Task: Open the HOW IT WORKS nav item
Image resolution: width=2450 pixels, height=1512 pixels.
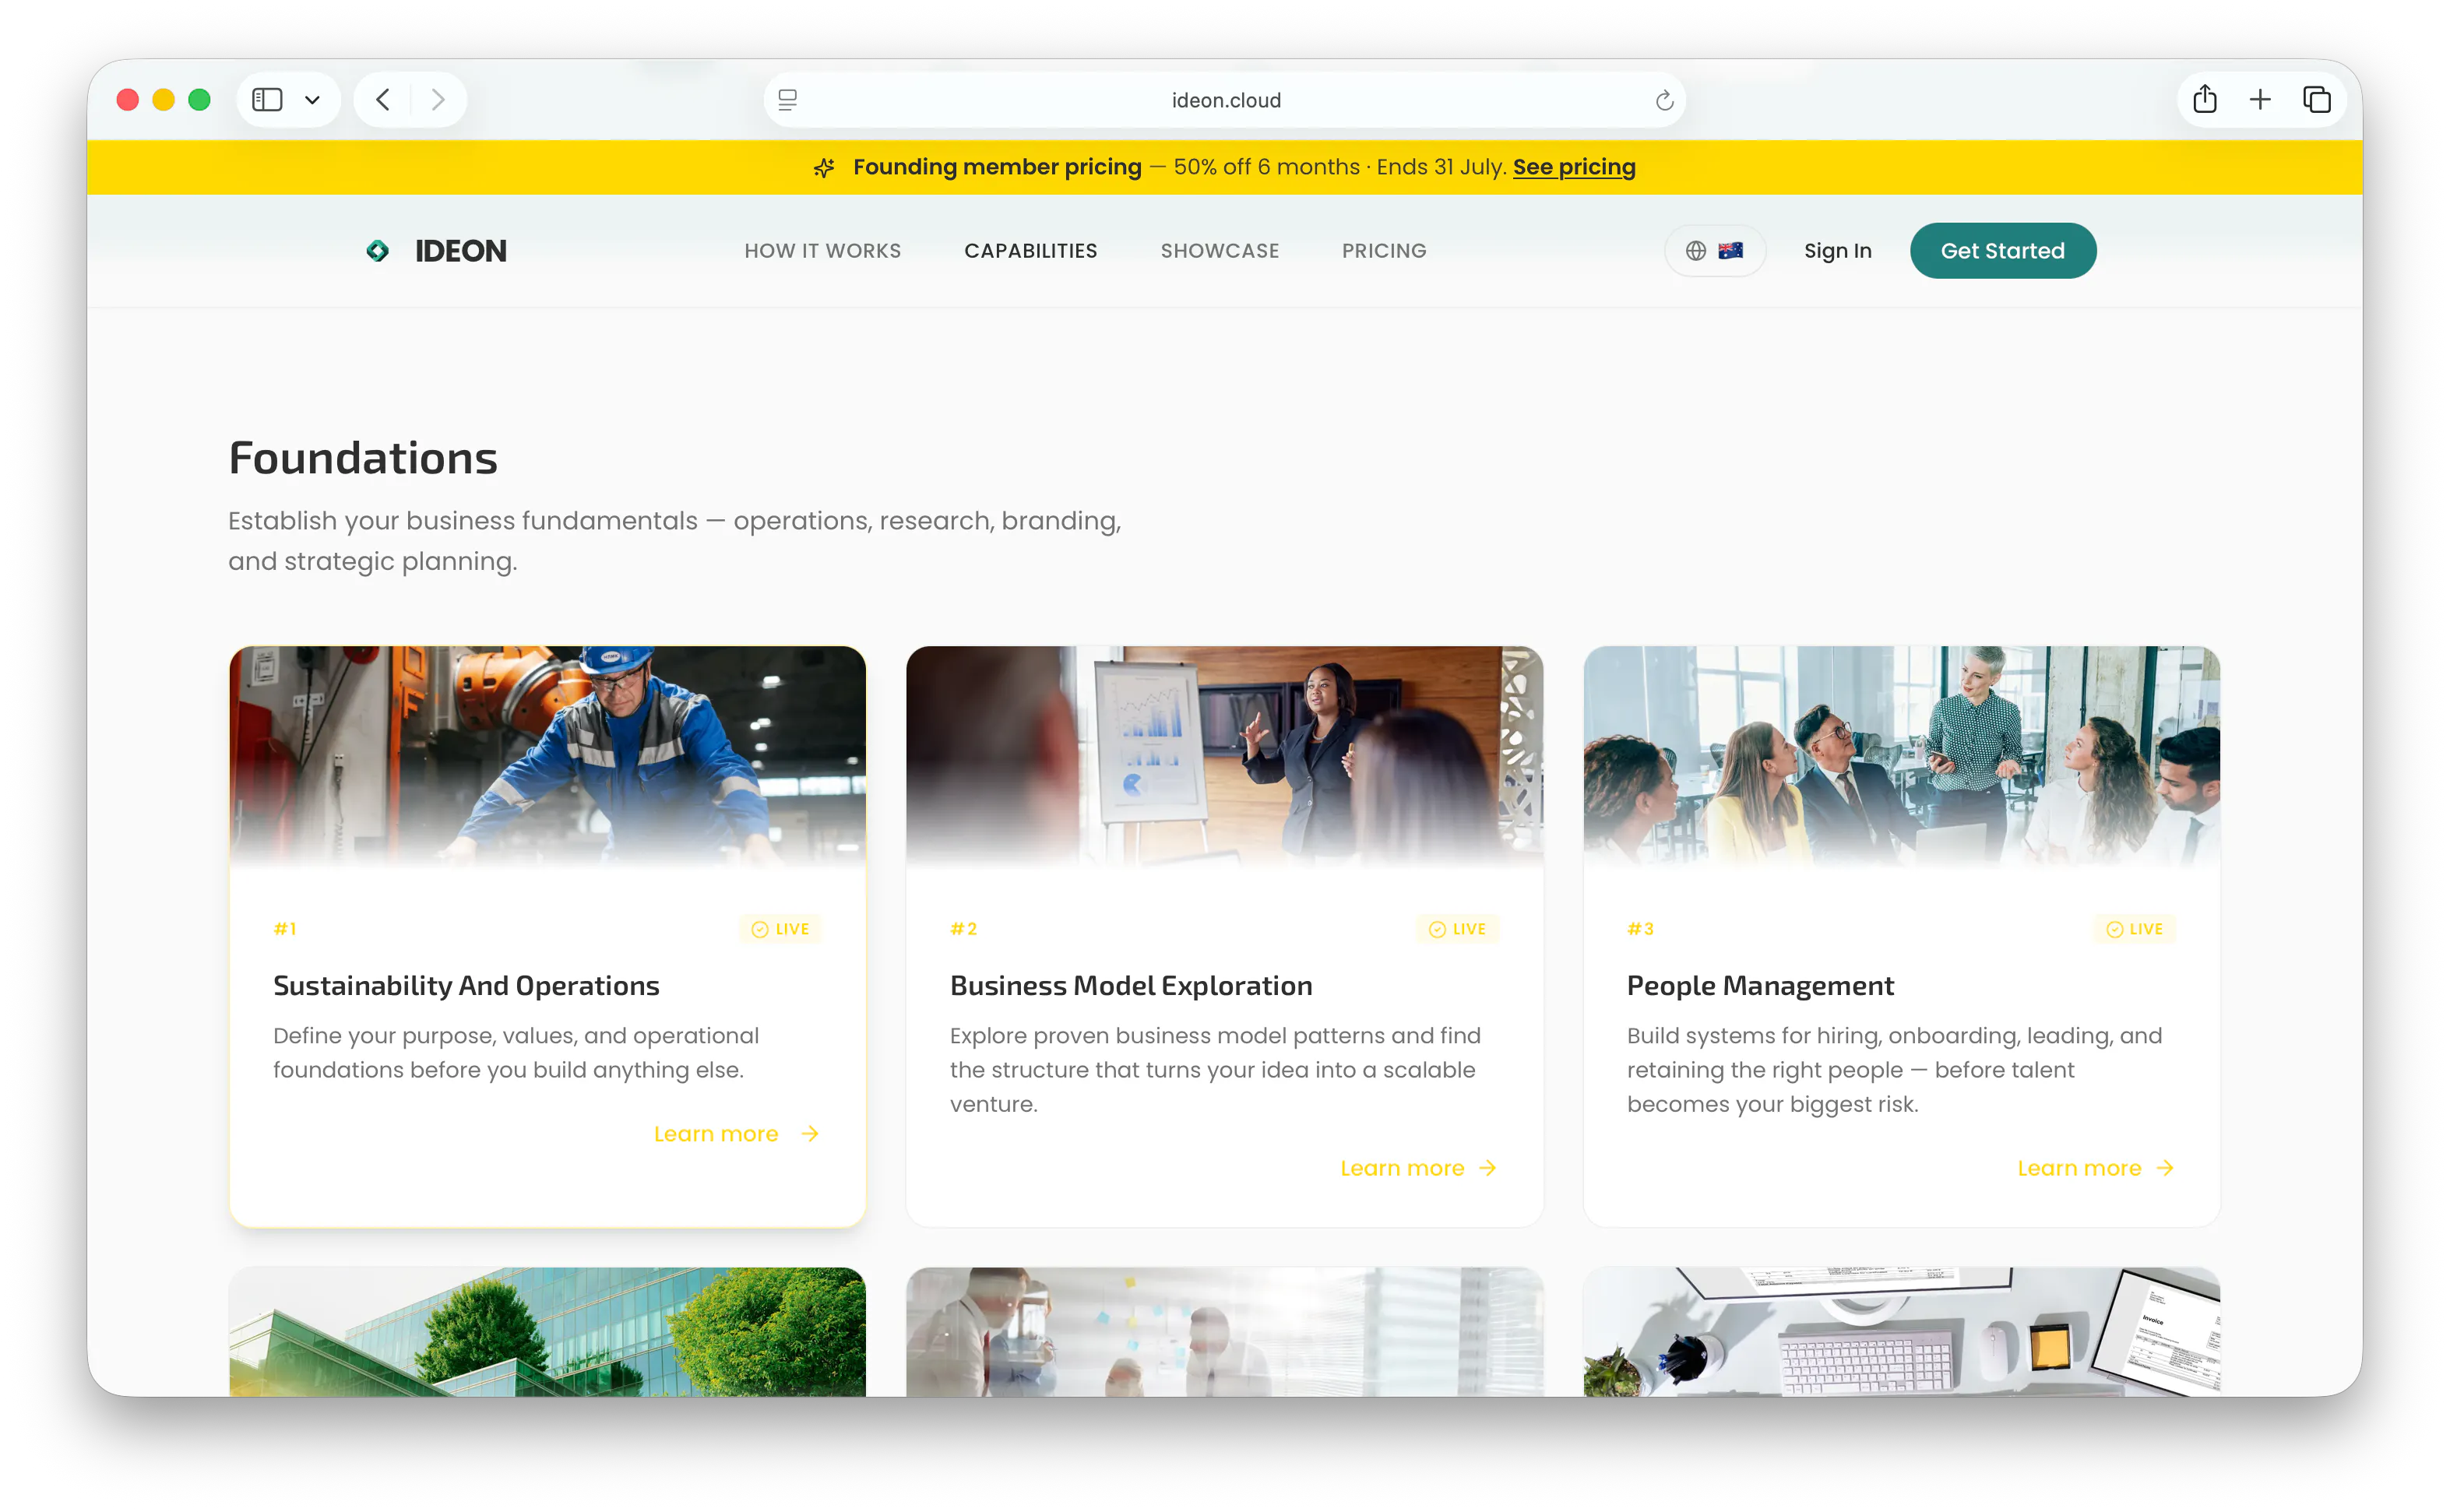Action: tap(823, 251)
